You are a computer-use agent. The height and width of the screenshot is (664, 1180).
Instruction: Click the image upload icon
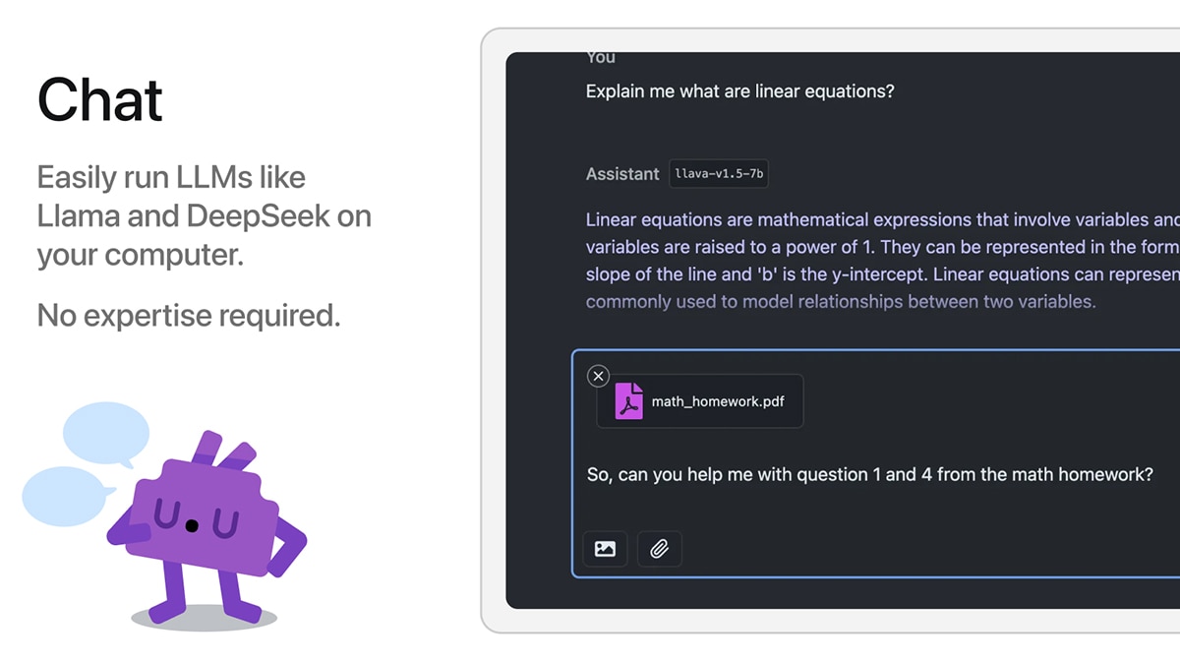(605, 549)
